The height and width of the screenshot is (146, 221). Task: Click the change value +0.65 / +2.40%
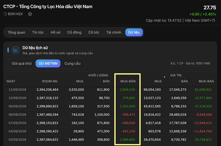pos(203,14)
